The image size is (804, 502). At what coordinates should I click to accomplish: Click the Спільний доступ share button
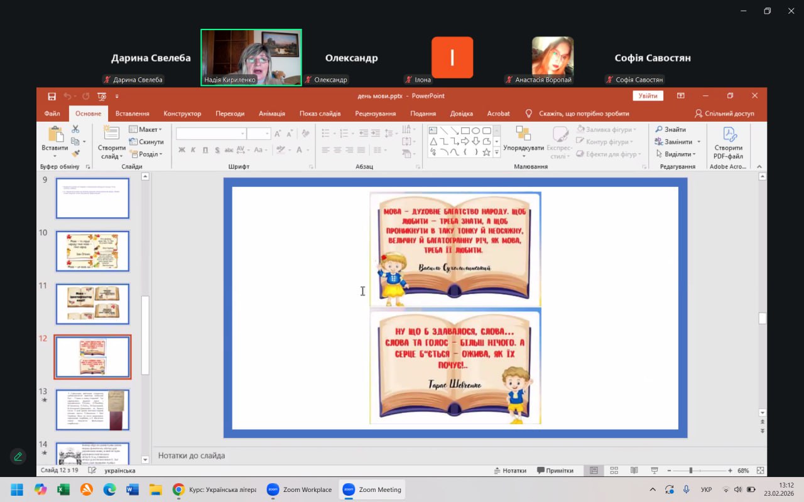(724, 114)
